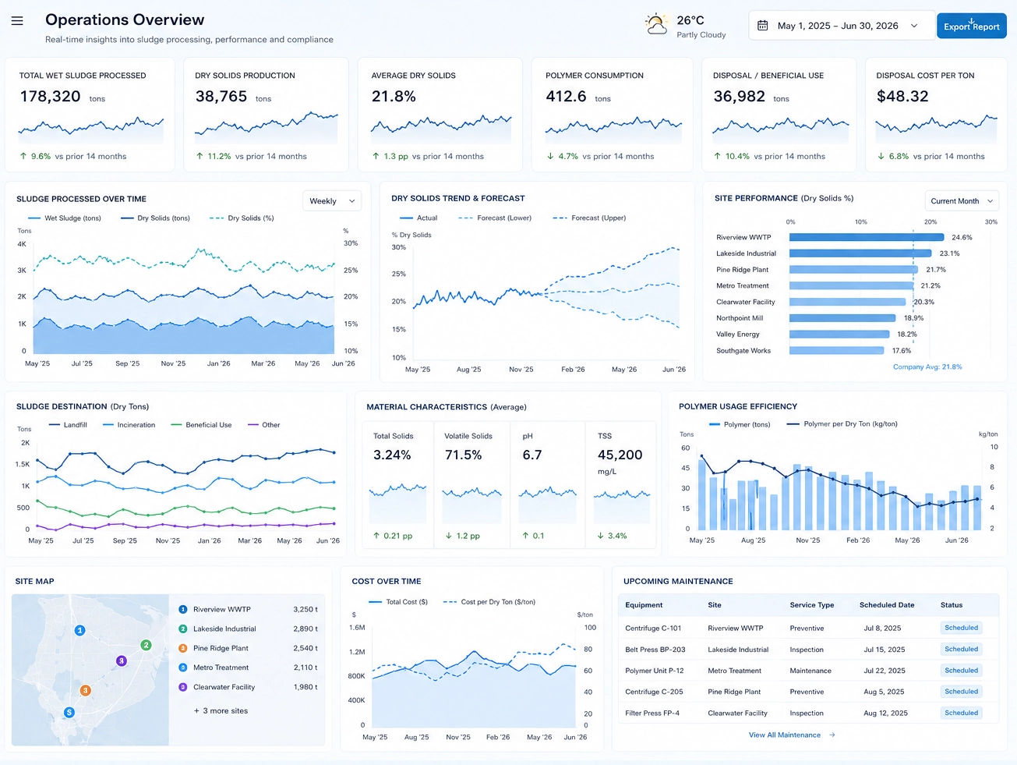Viewport: 1017px width, 765px height.
Task: Click the Company Avg: 21.8% label
Action: (x=927, y=367)
